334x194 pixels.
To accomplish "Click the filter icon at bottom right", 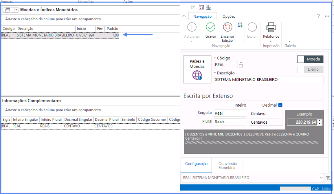I will 328,178.
